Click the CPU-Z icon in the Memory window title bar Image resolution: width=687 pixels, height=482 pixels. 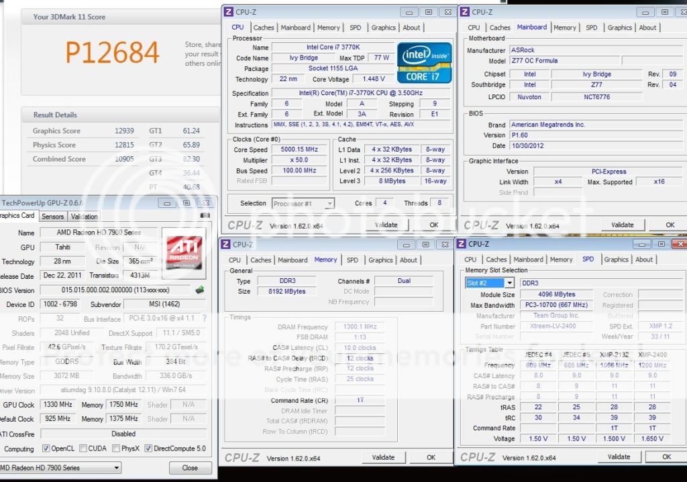coord(226,245)
